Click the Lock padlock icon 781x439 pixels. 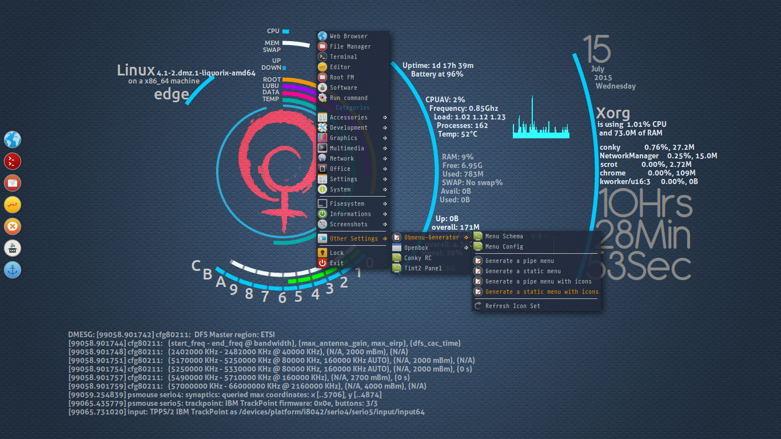tap(322, 253)
